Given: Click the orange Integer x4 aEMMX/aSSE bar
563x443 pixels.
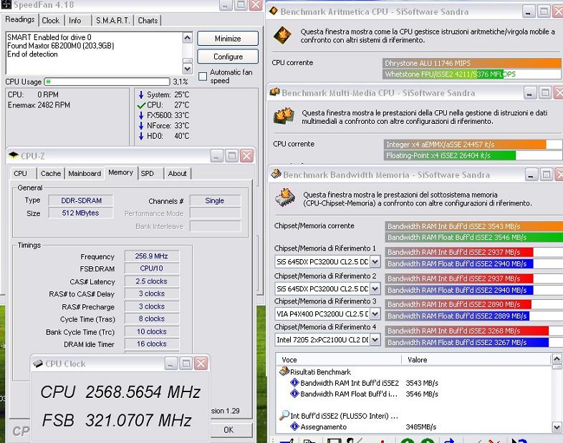Looking at the screenshot, I should point(465,145).
